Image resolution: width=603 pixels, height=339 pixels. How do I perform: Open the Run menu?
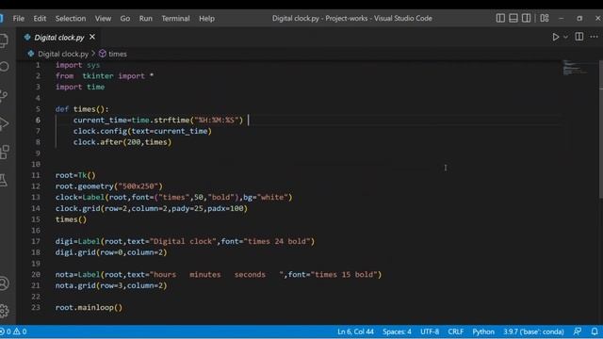pyautogui.click(x=146, y=19)
